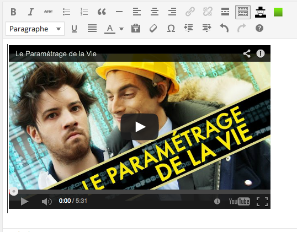The width and height of the screenshot is (297, 232).
Task: Apply strikethrough formatting
Action: click(x=48, y=12)
